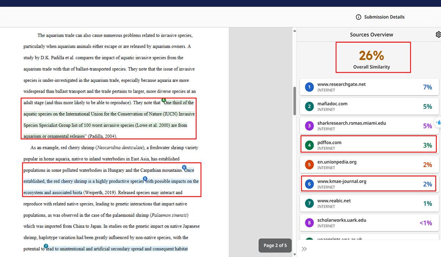Viewport: 441px width, 257px height.
Task: Click the Page 2 of 5 indicator
Action: pyautogui.click(x=275, y=245)
